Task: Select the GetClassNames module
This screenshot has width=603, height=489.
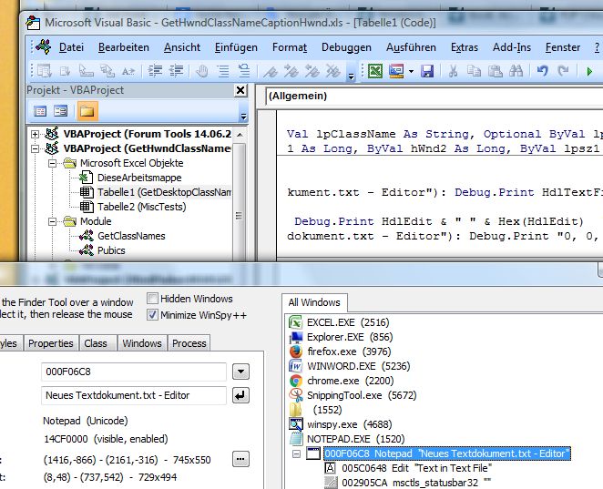Action: pyautogui.click(x=131, y=236)
